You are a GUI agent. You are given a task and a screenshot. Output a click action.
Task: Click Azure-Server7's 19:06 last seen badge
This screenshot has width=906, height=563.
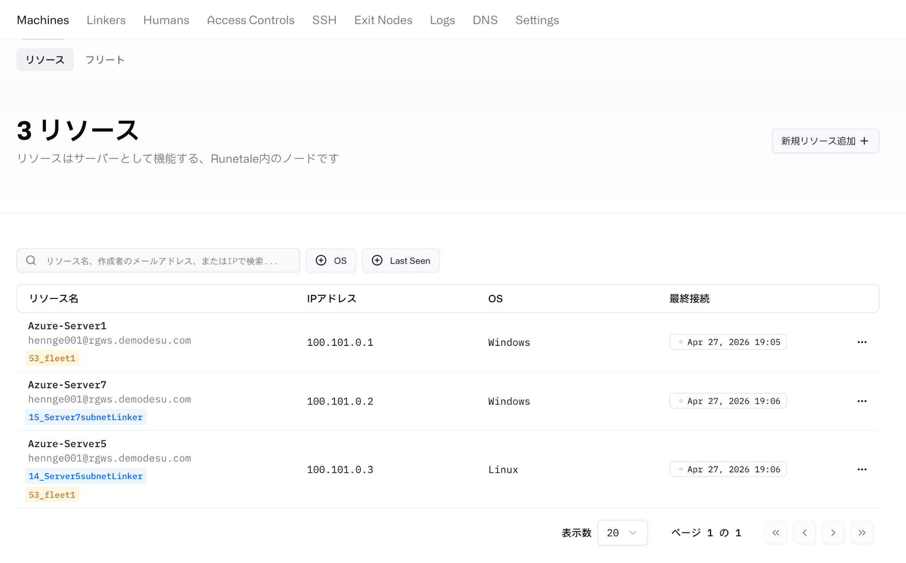728,401
